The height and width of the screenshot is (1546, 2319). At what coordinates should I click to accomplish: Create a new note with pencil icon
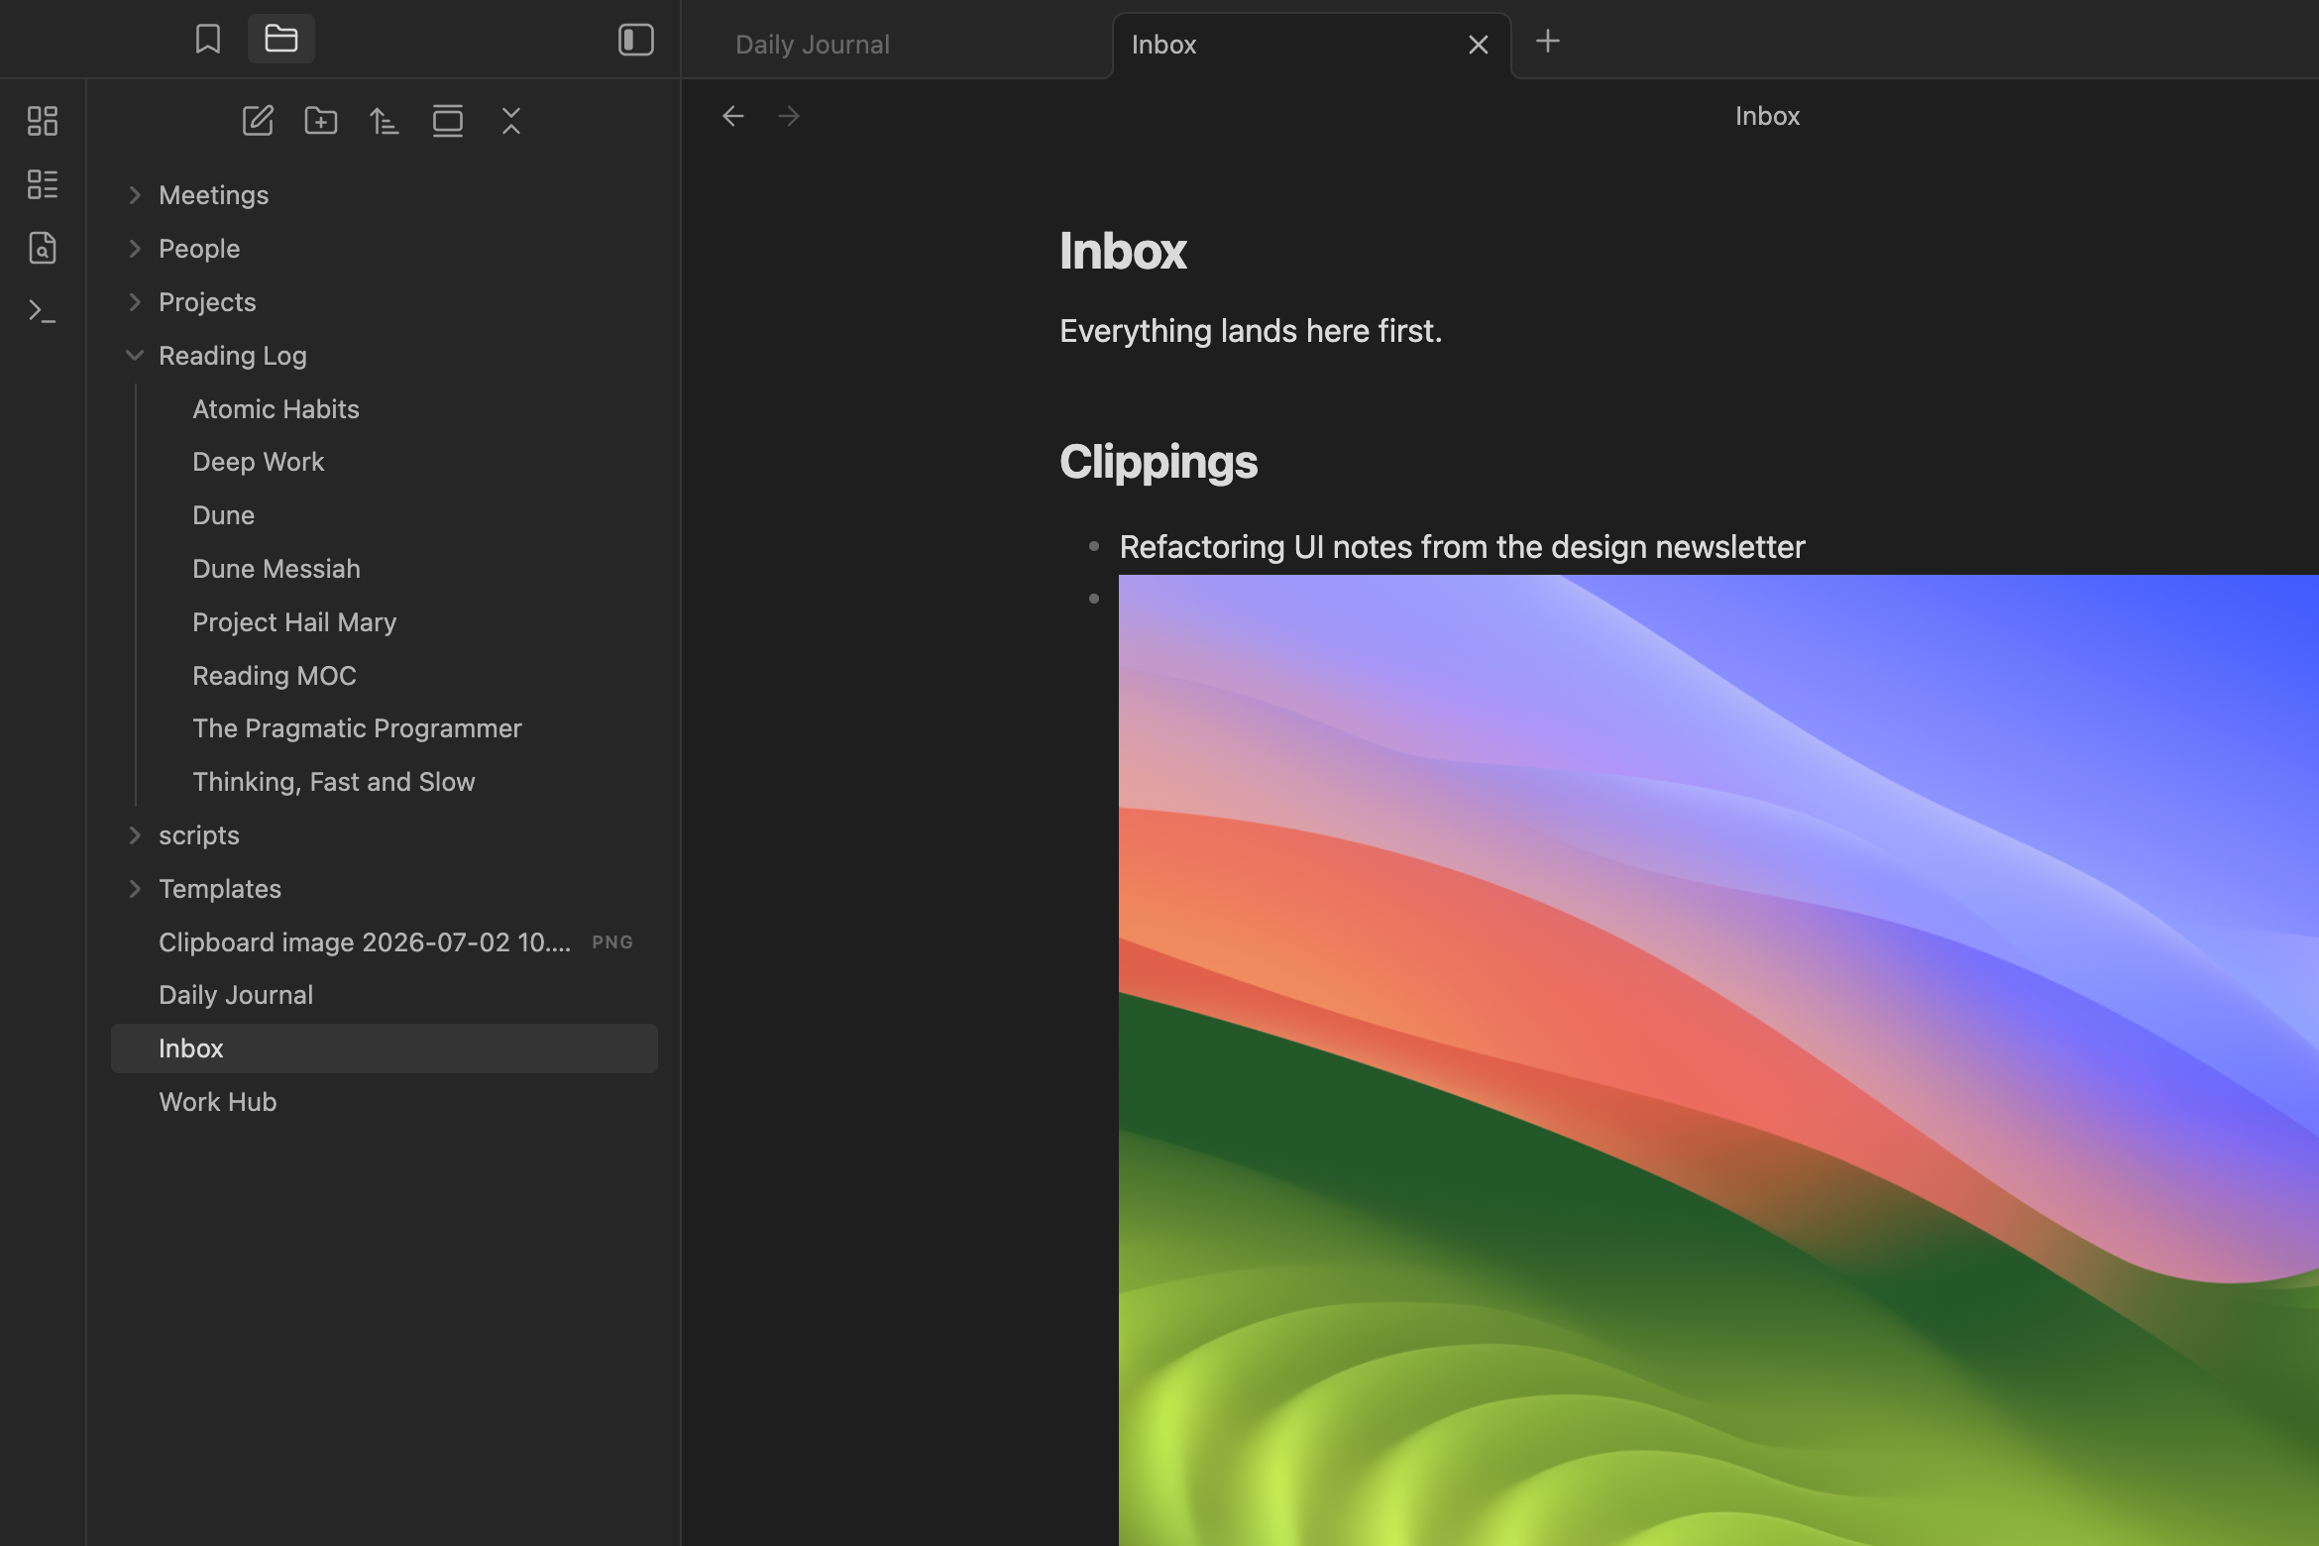tap(258, 121)
